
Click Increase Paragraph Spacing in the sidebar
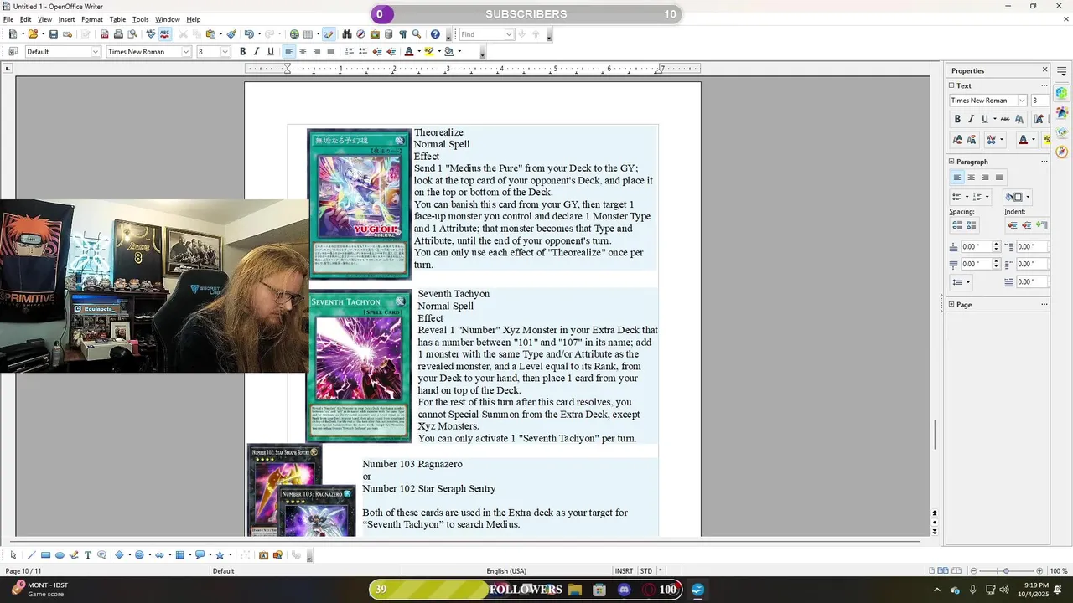tap(957, 225)
